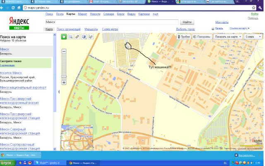Open the Поиск организаций tab

(69, 29)
